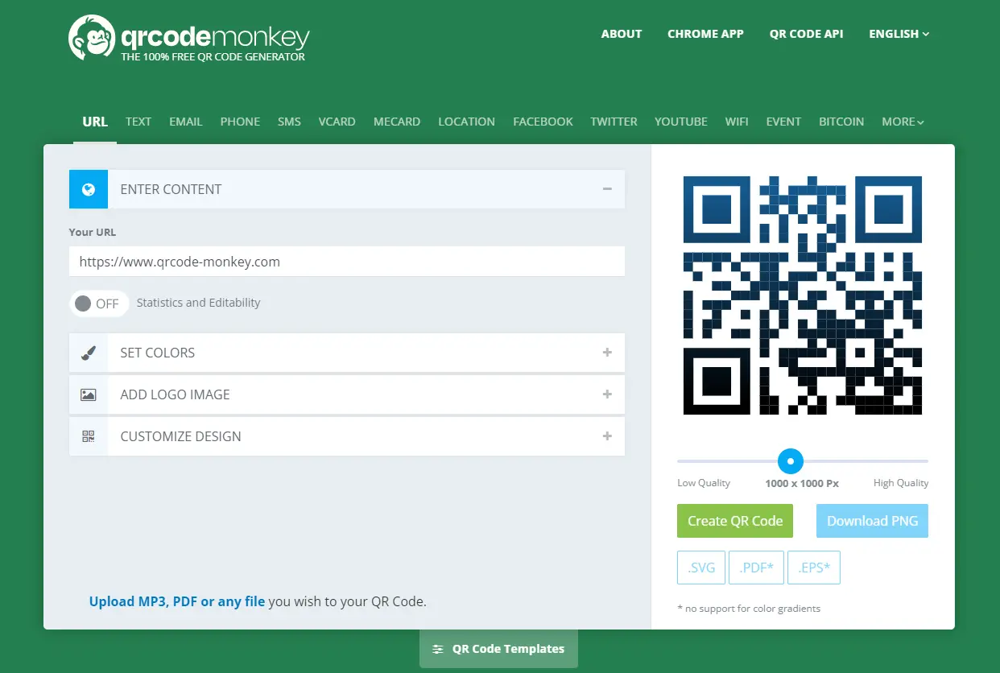Collapse the Enter Content section with minus

pyautogui.click(x=607, y=189)
